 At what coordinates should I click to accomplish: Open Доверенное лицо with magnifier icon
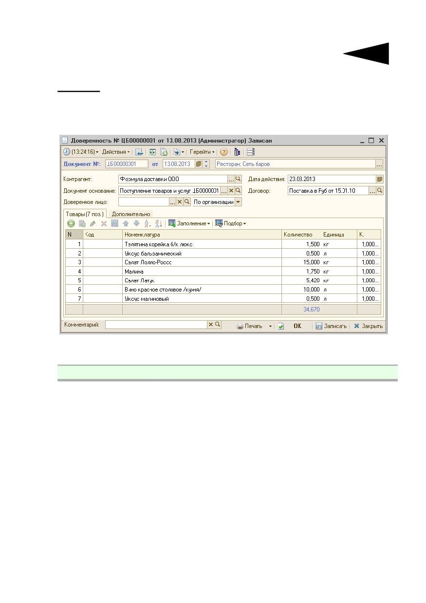[x=186, y=202]
